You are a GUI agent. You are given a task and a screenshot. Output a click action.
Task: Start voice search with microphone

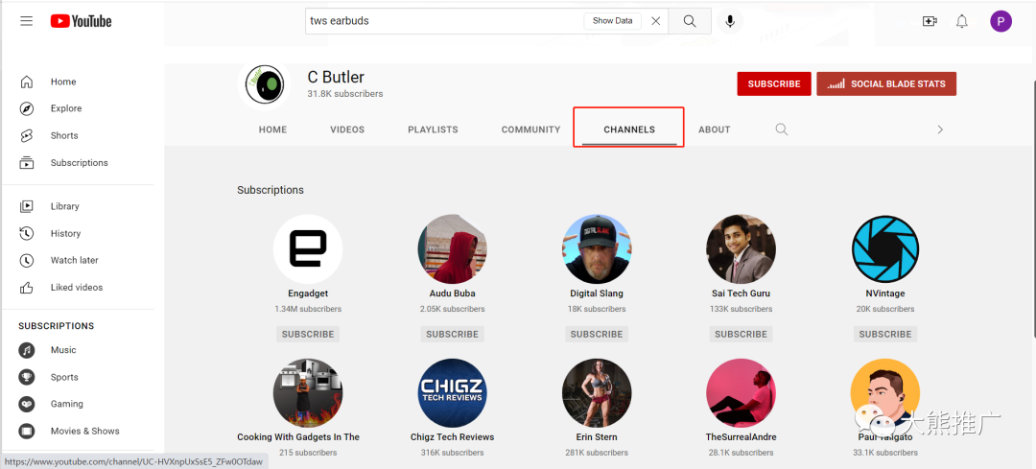(x=730, y=21)
